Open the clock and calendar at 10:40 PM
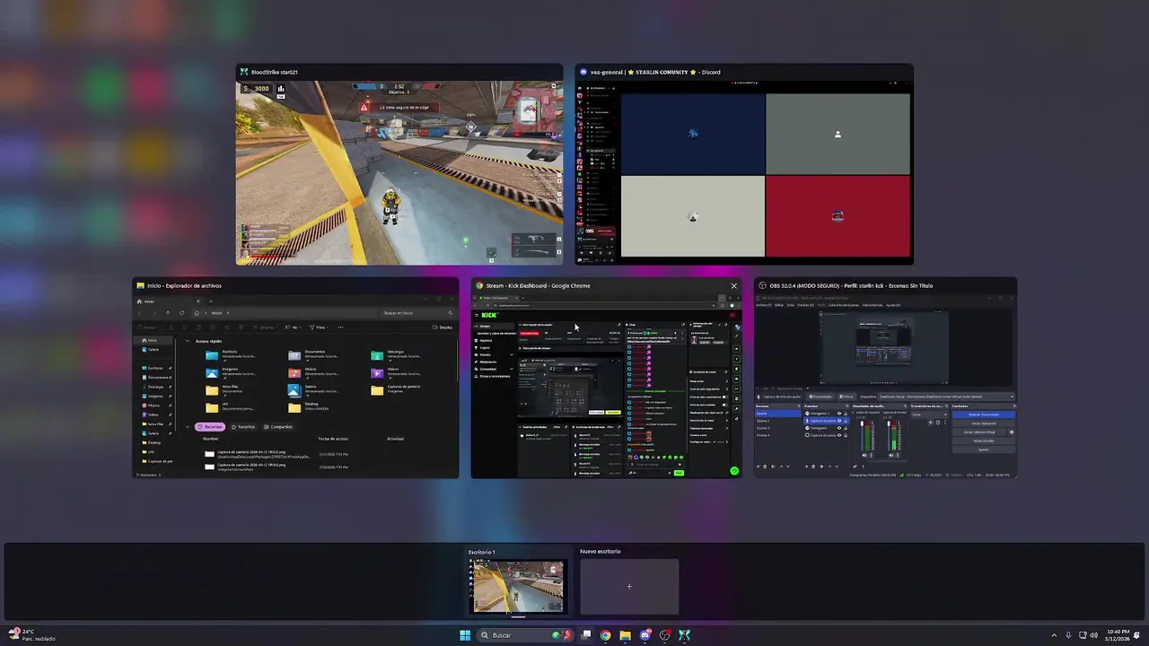The width and height of the screenshot is (1149, 646). pos(1118,635)
